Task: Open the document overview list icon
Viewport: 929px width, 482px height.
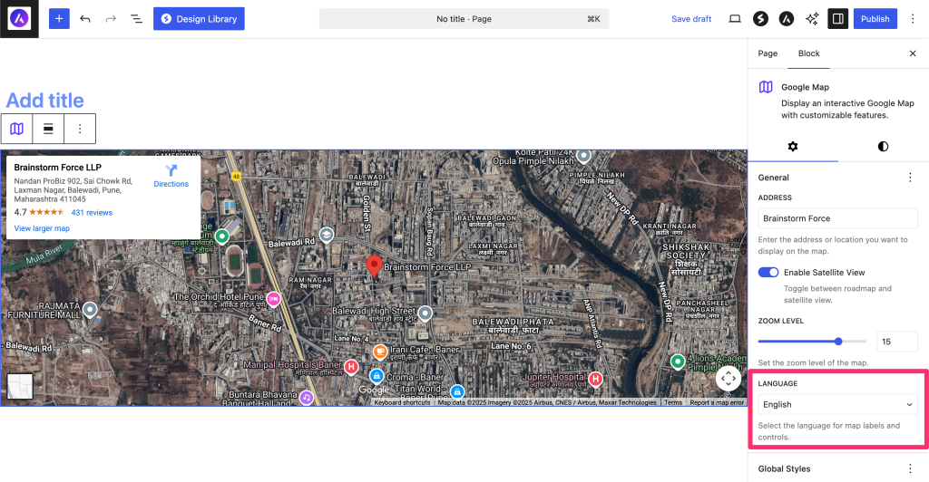Action: [x=136, y=19]
